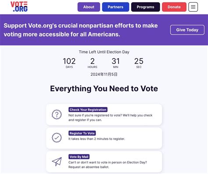Click the election date 2024年11月5日
This screenshot has height=174, width=208.
104,75
